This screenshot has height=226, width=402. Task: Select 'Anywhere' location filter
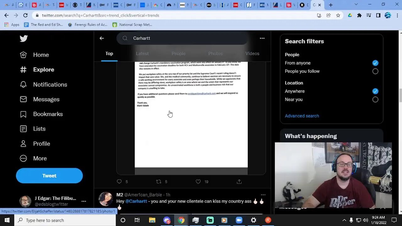[375, 91]
